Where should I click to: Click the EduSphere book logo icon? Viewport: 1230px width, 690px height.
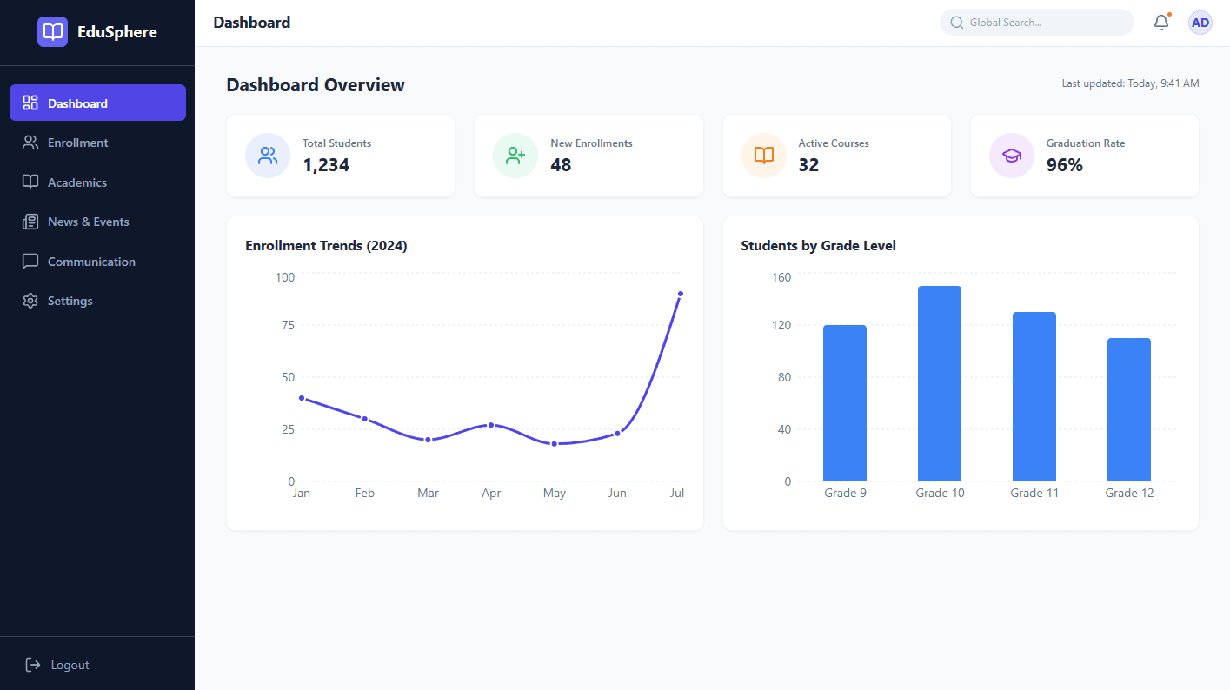pyautogui.click(x=52, y=32)
